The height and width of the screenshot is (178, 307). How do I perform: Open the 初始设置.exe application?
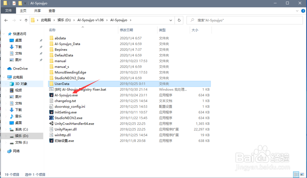52,140
